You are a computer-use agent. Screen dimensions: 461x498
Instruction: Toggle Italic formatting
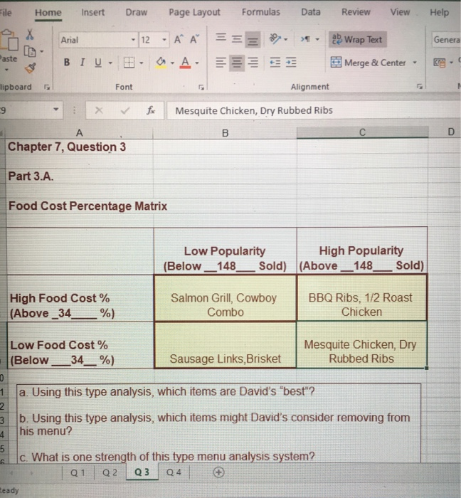(x=83, y=63)
